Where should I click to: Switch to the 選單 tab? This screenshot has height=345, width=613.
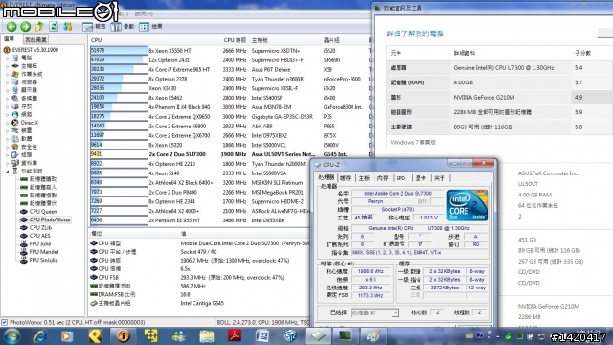(10, 39)
